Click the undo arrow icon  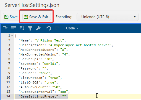point(49,28)
